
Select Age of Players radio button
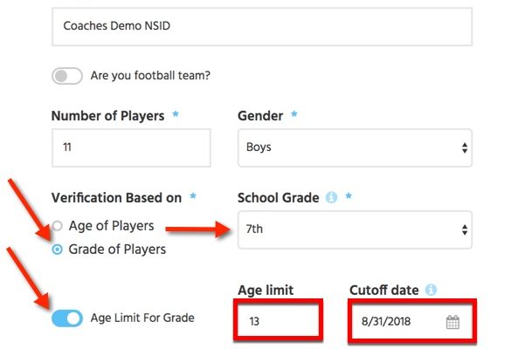[x=58, y=226]
